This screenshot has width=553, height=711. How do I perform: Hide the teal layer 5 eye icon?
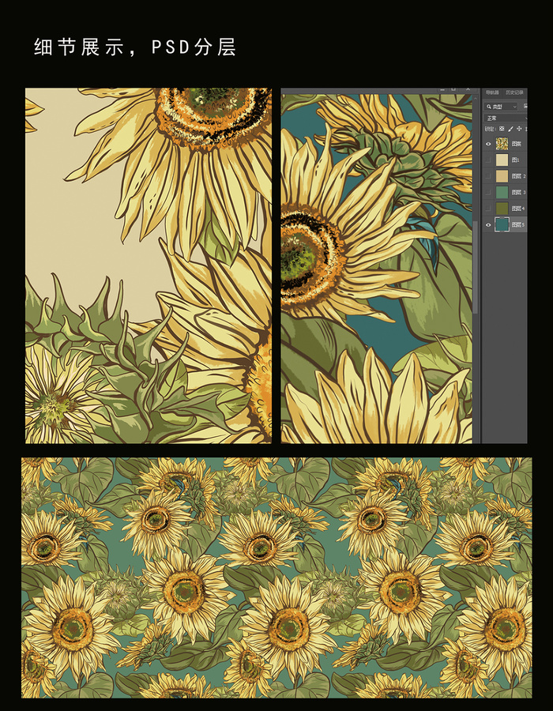point(488,225)
